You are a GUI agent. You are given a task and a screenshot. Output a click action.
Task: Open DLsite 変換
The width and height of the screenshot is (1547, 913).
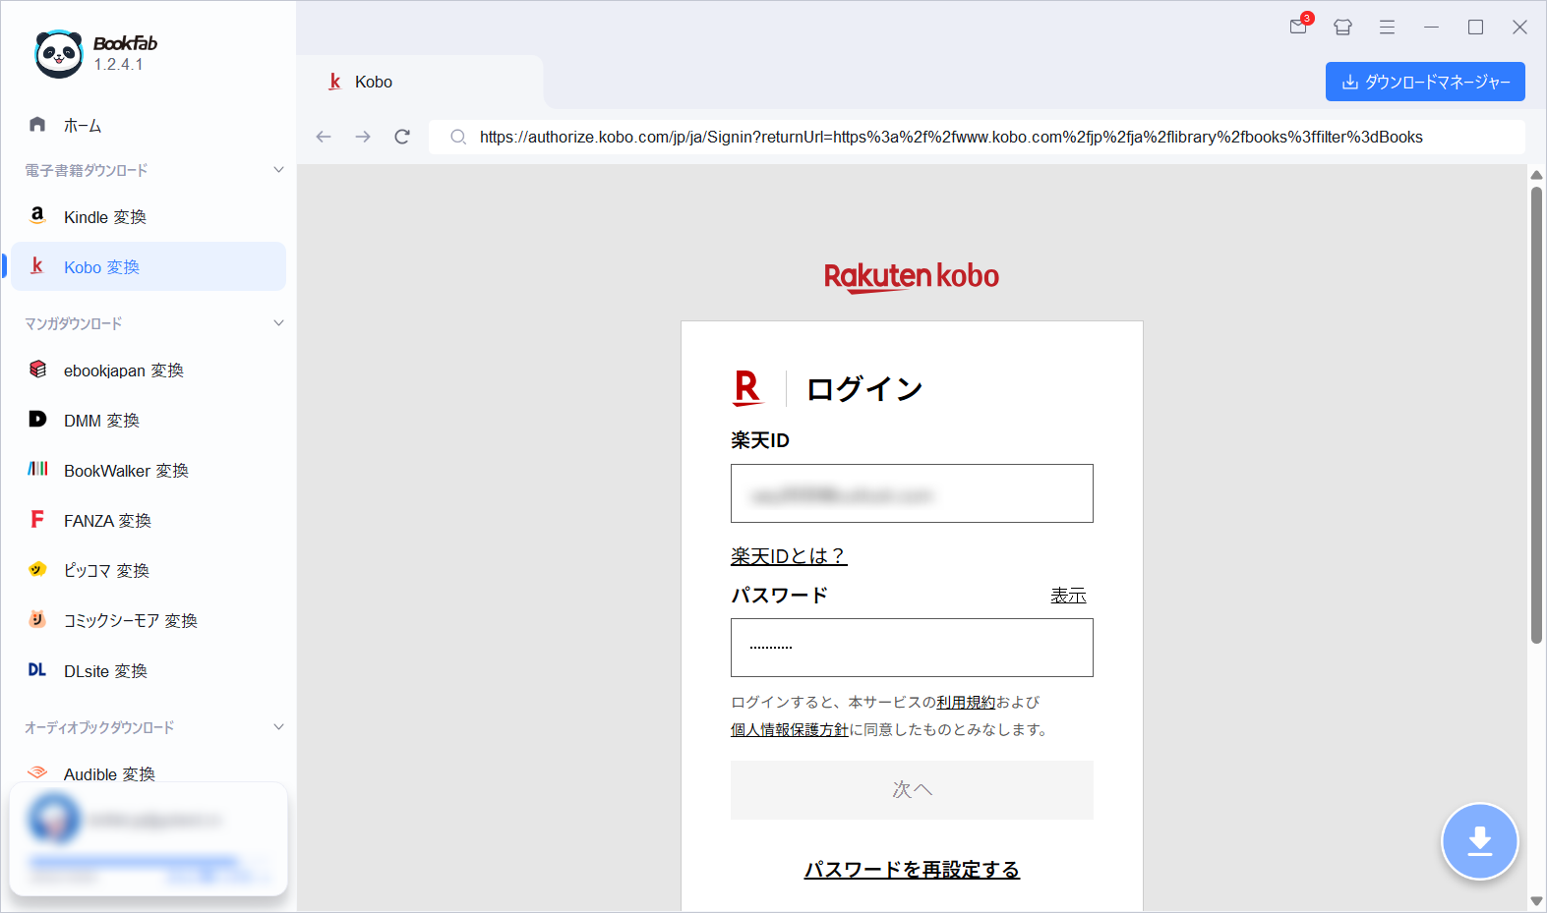pyautogui.click(x=148, y=671)
